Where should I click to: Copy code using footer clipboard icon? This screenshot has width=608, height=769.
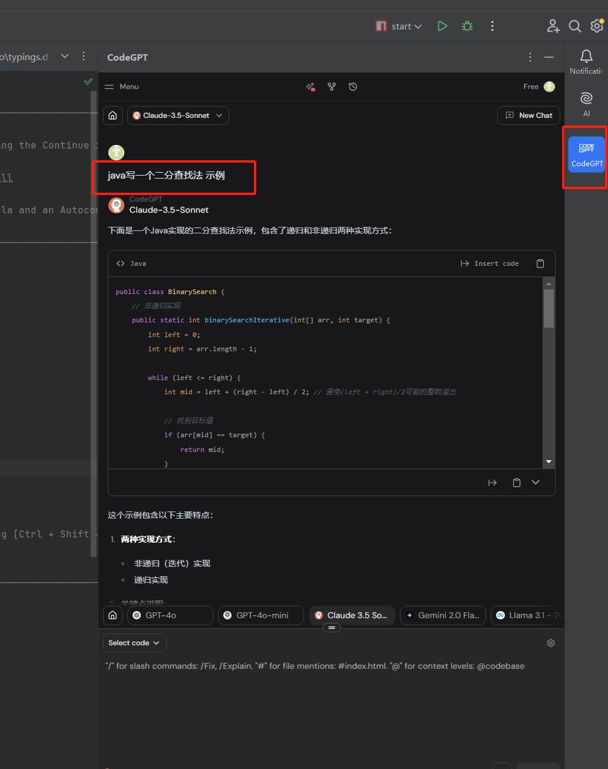point(517,483)
